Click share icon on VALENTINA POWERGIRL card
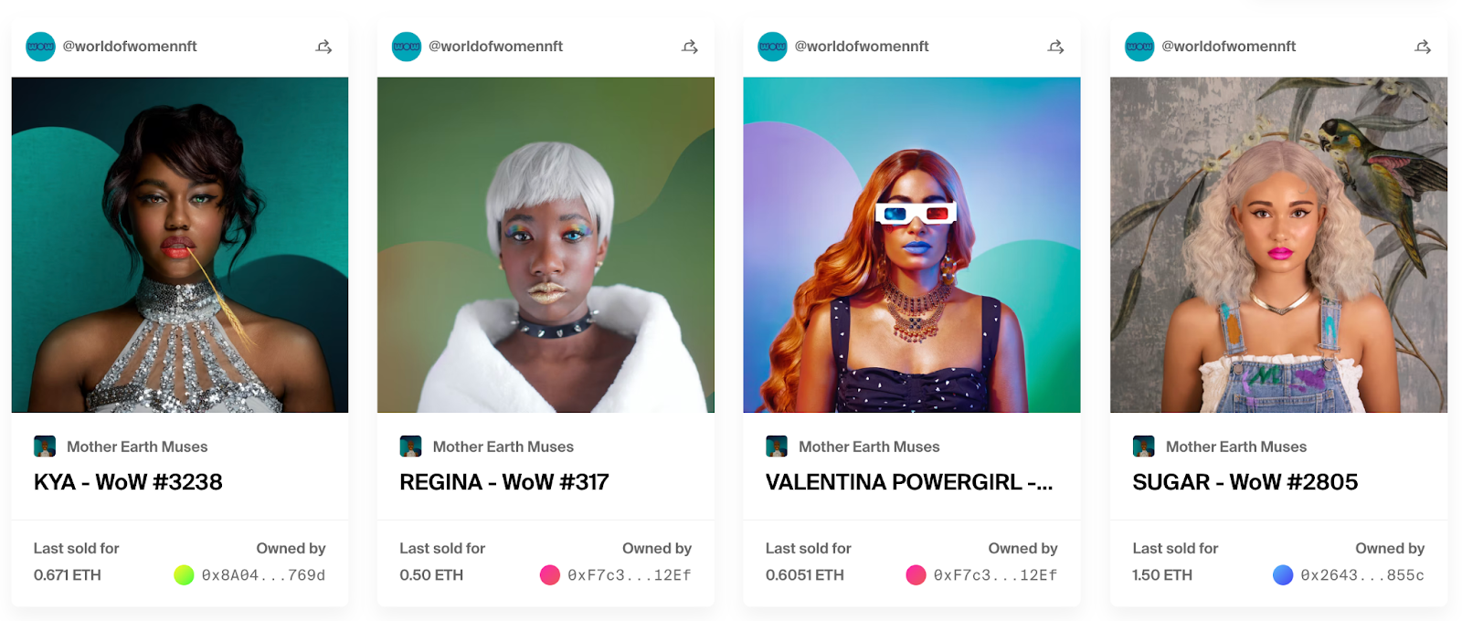1462x621 pixels. click(x=1055, y=47)
